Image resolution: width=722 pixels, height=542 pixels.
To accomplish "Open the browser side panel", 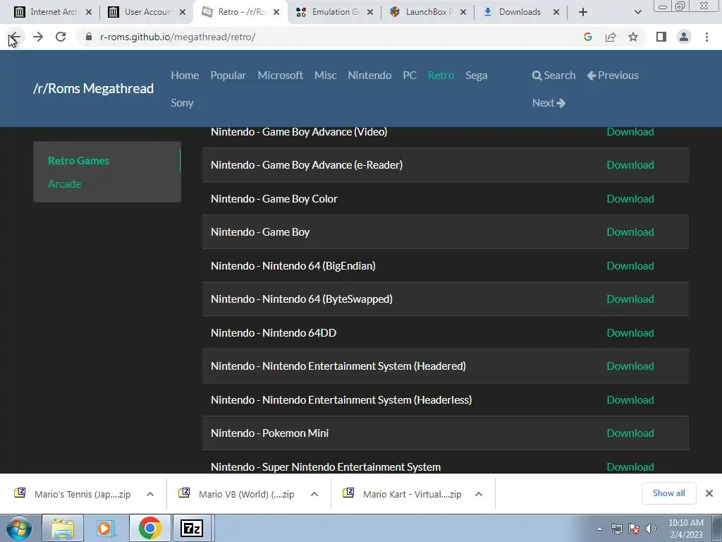I will [661, 37].
